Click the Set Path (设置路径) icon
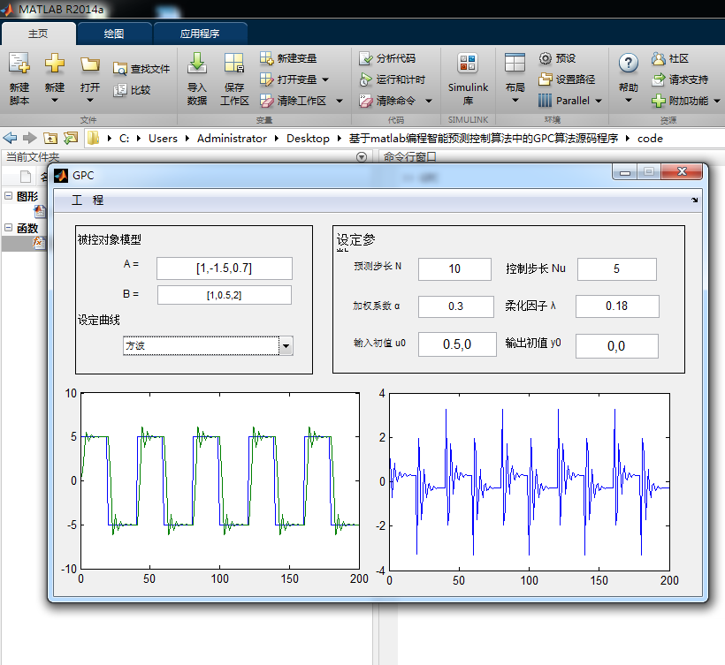 click(546, 79)
